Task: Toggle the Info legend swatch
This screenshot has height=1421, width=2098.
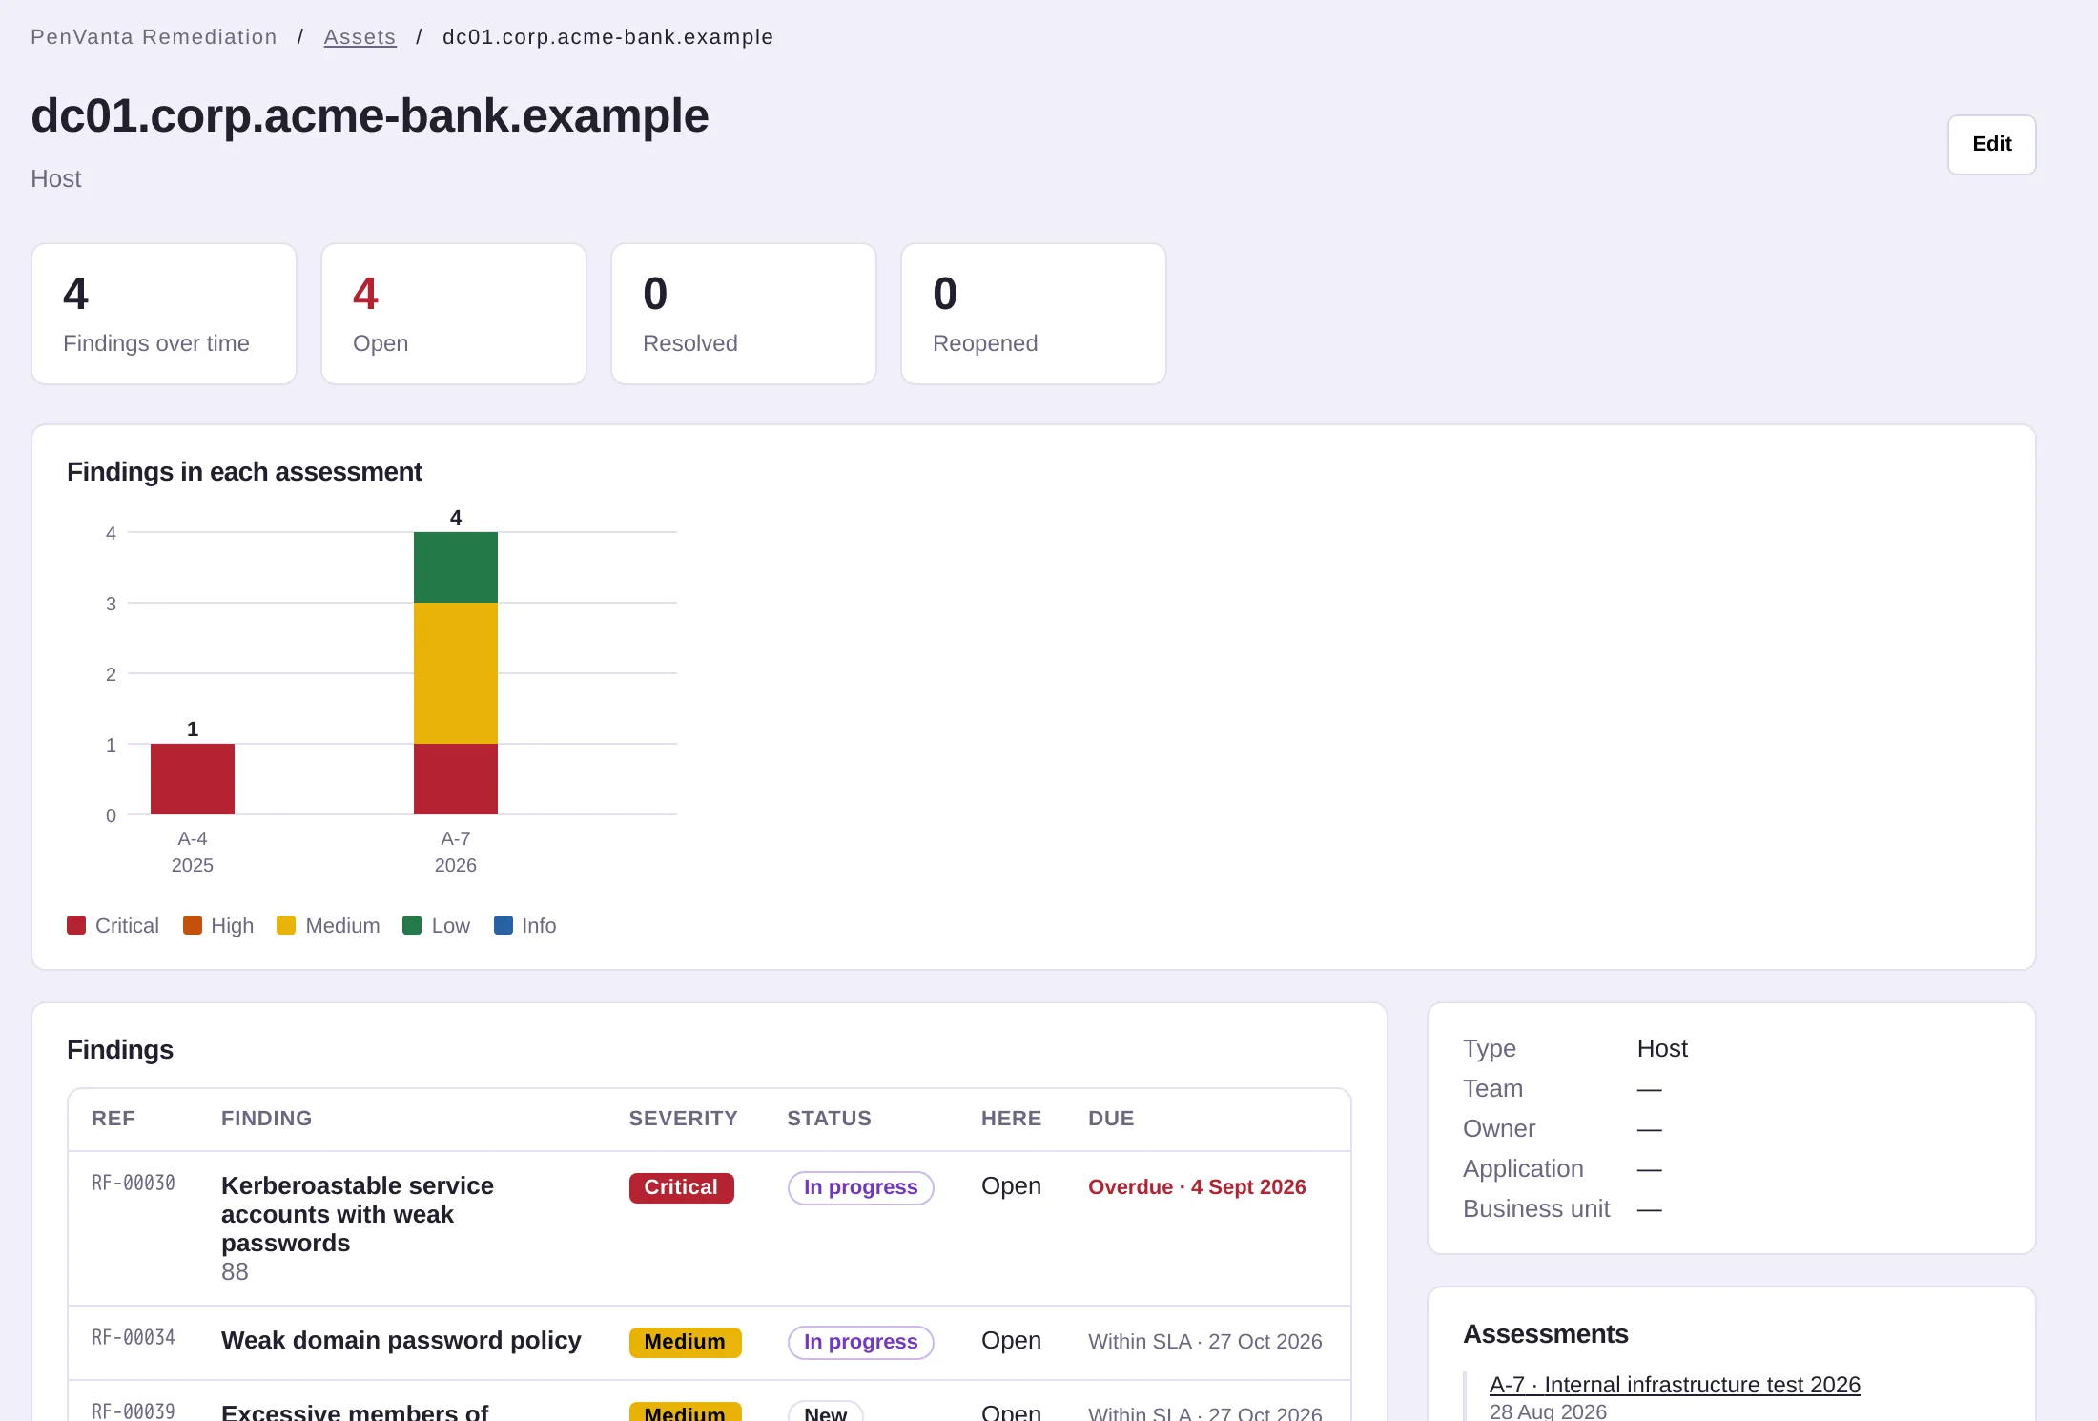Action: click(504, 925)
